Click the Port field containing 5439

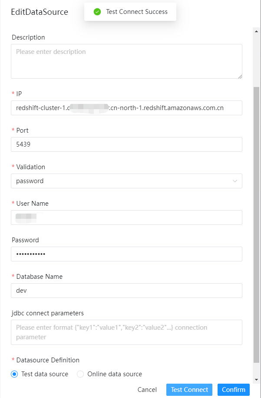tap(126, 144)
